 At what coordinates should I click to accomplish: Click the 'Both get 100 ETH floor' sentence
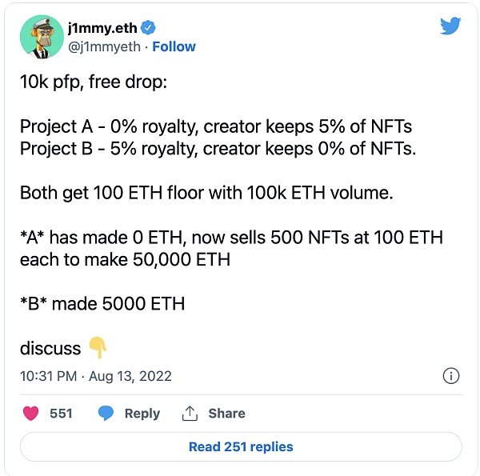click(206, 193)
